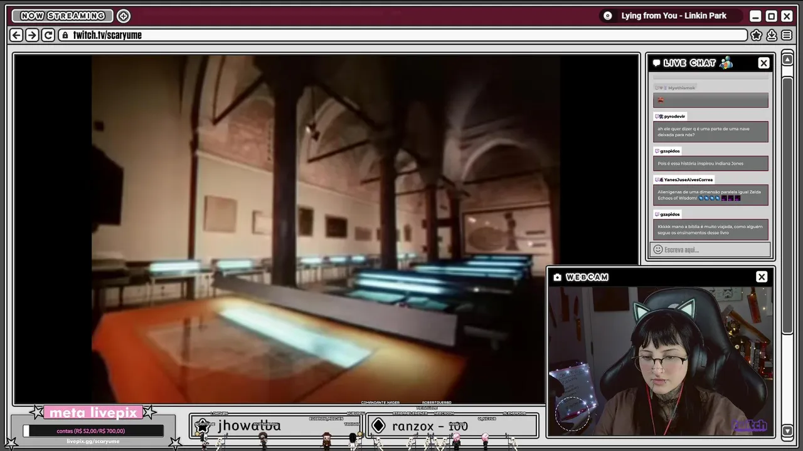
Task: Click the jhowalba name box
Action: coord(275,426)
